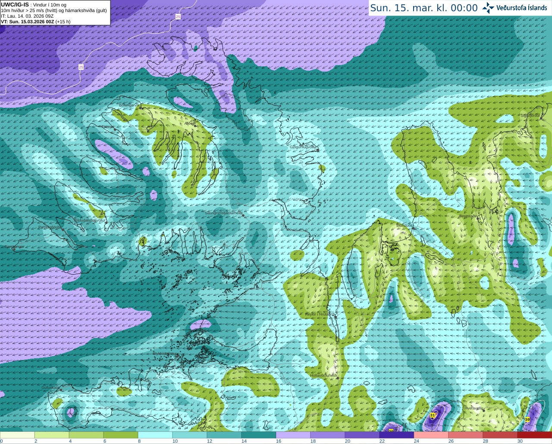
Task: Pick the 26–28 m/s legend swatch
Action: click(x=466, y=435)
